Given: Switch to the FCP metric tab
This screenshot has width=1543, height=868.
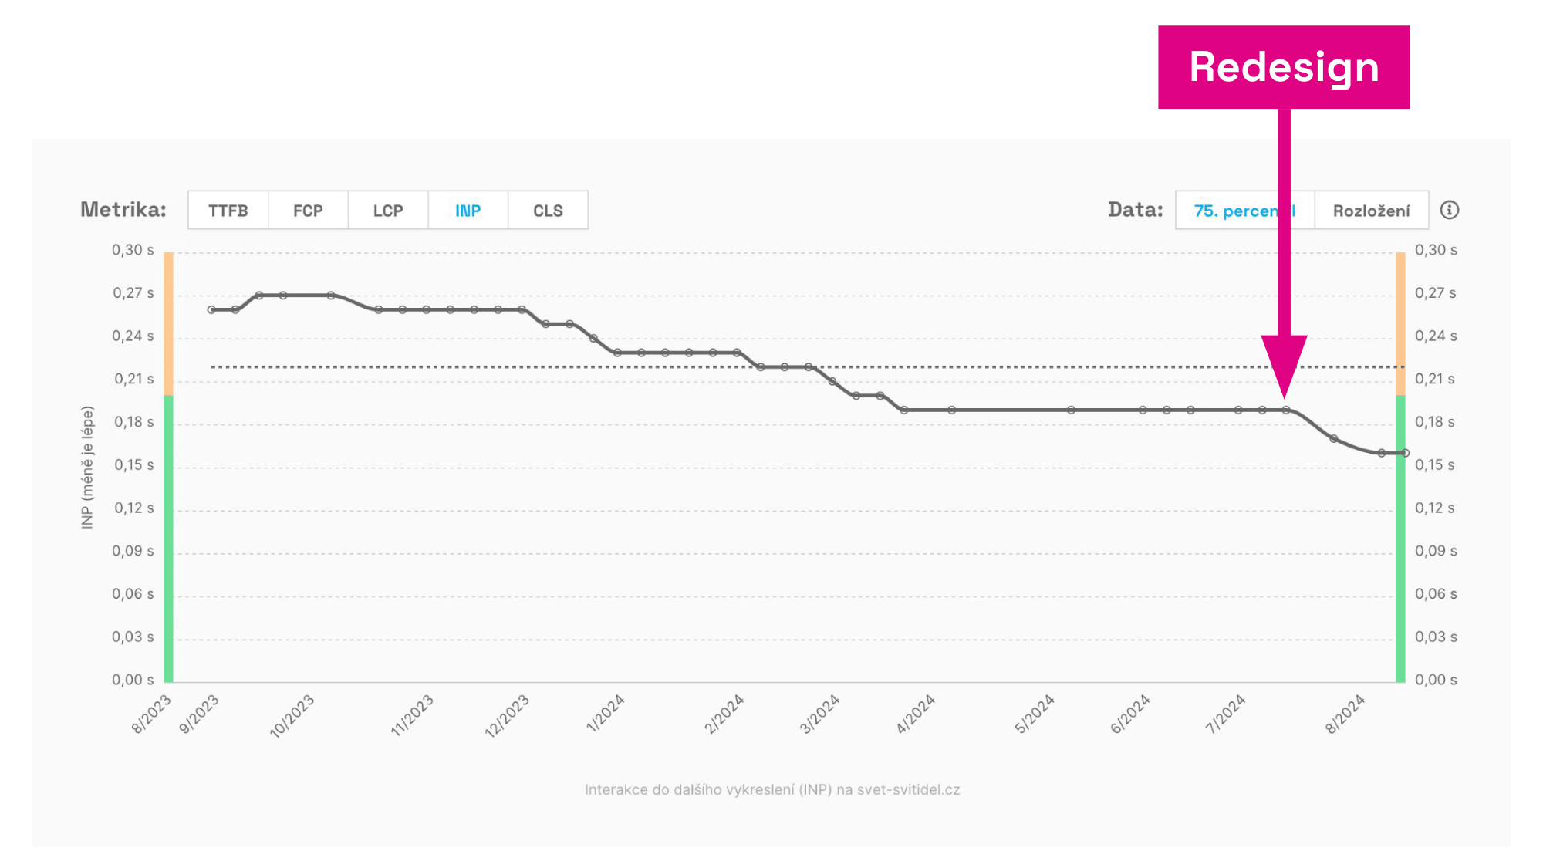Looking at the screenshot, I should pos(308,211).
